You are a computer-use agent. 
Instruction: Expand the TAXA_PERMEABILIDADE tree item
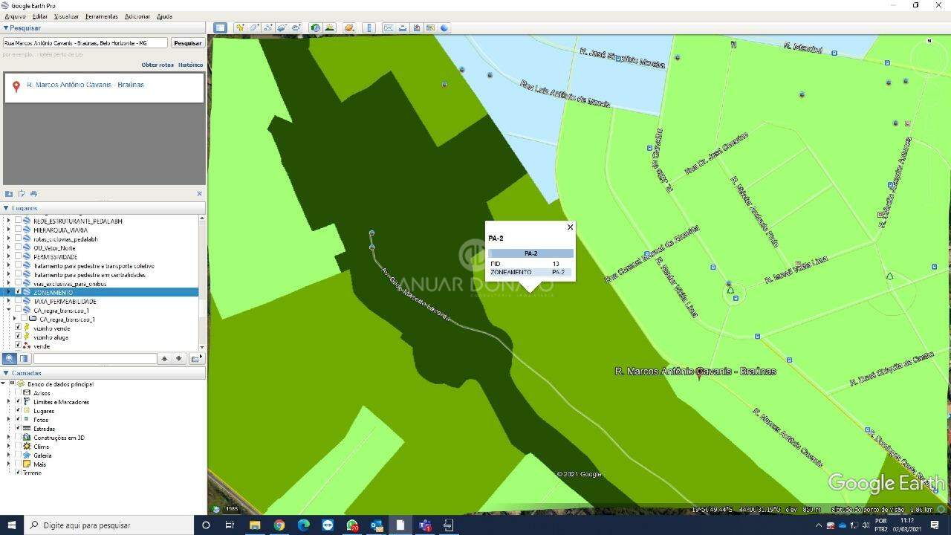9,302
